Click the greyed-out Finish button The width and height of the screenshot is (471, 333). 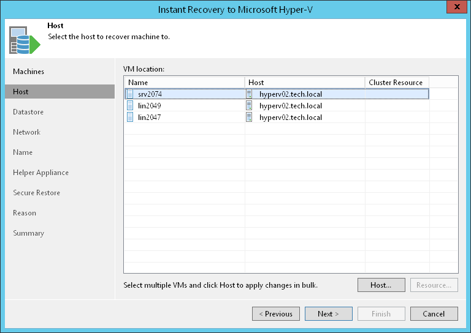pos(381,314)
